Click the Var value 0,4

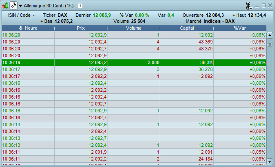171,15
